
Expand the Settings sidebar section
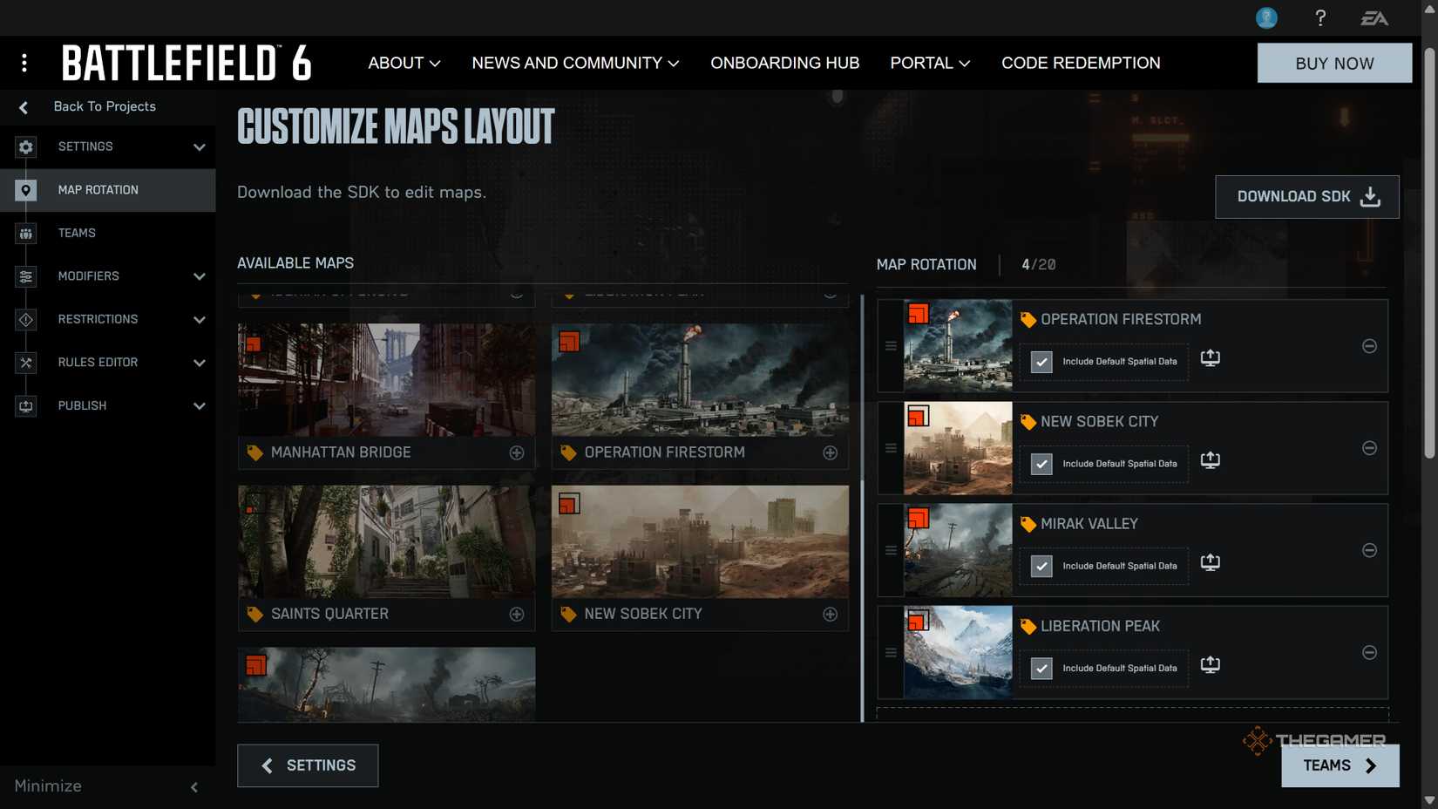click(x=85, y=146)
